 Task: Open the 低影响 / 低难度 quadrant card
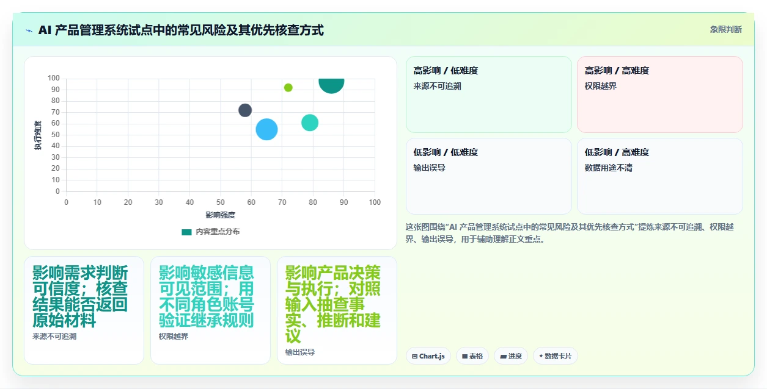[x=489, y=176]
